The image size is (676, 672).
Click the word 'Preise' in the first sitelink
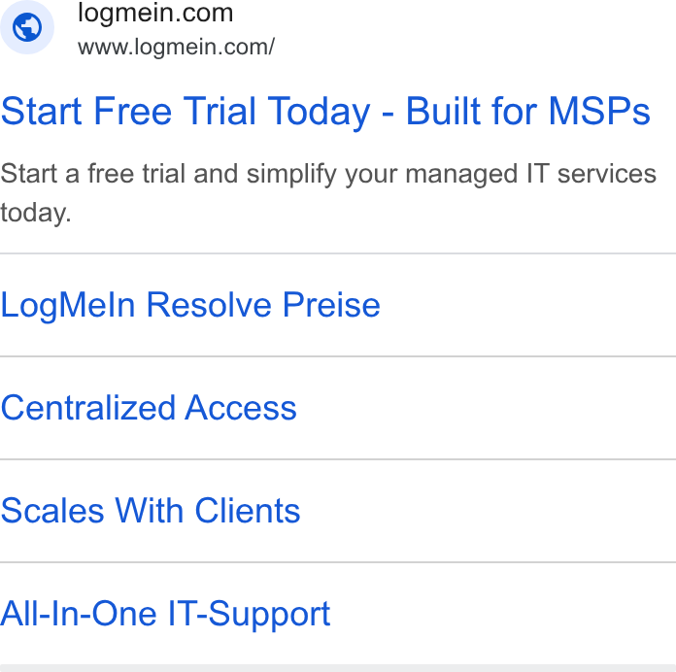(x=331, y=305)
